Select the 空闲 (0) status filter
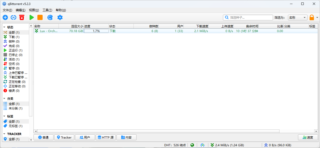The image size is (320, 148). tap(16, 64)
